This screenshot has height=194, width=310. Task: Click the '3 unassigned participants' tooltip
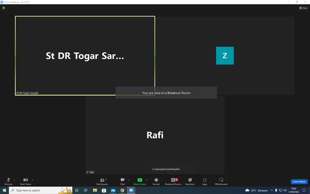click(x=173, y=169)
